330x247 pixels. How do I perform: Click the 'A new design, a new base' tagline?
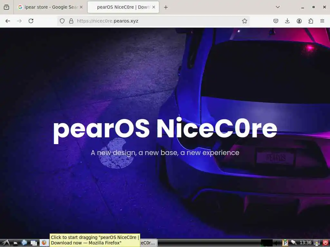point(165,153)
